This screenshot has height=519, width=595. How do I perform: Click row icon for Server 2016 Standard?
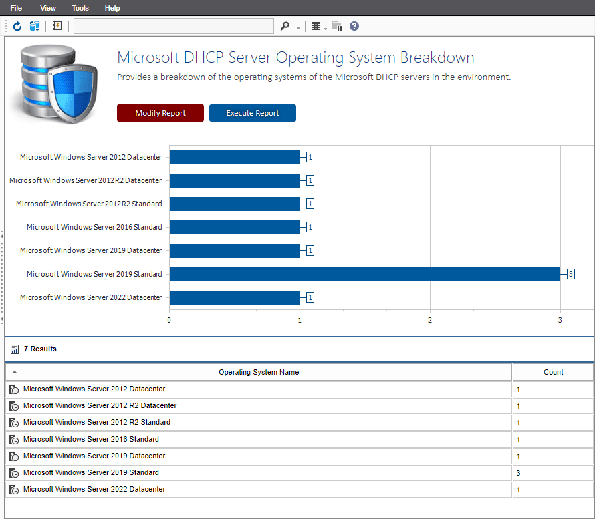click(x=14, y=440)
